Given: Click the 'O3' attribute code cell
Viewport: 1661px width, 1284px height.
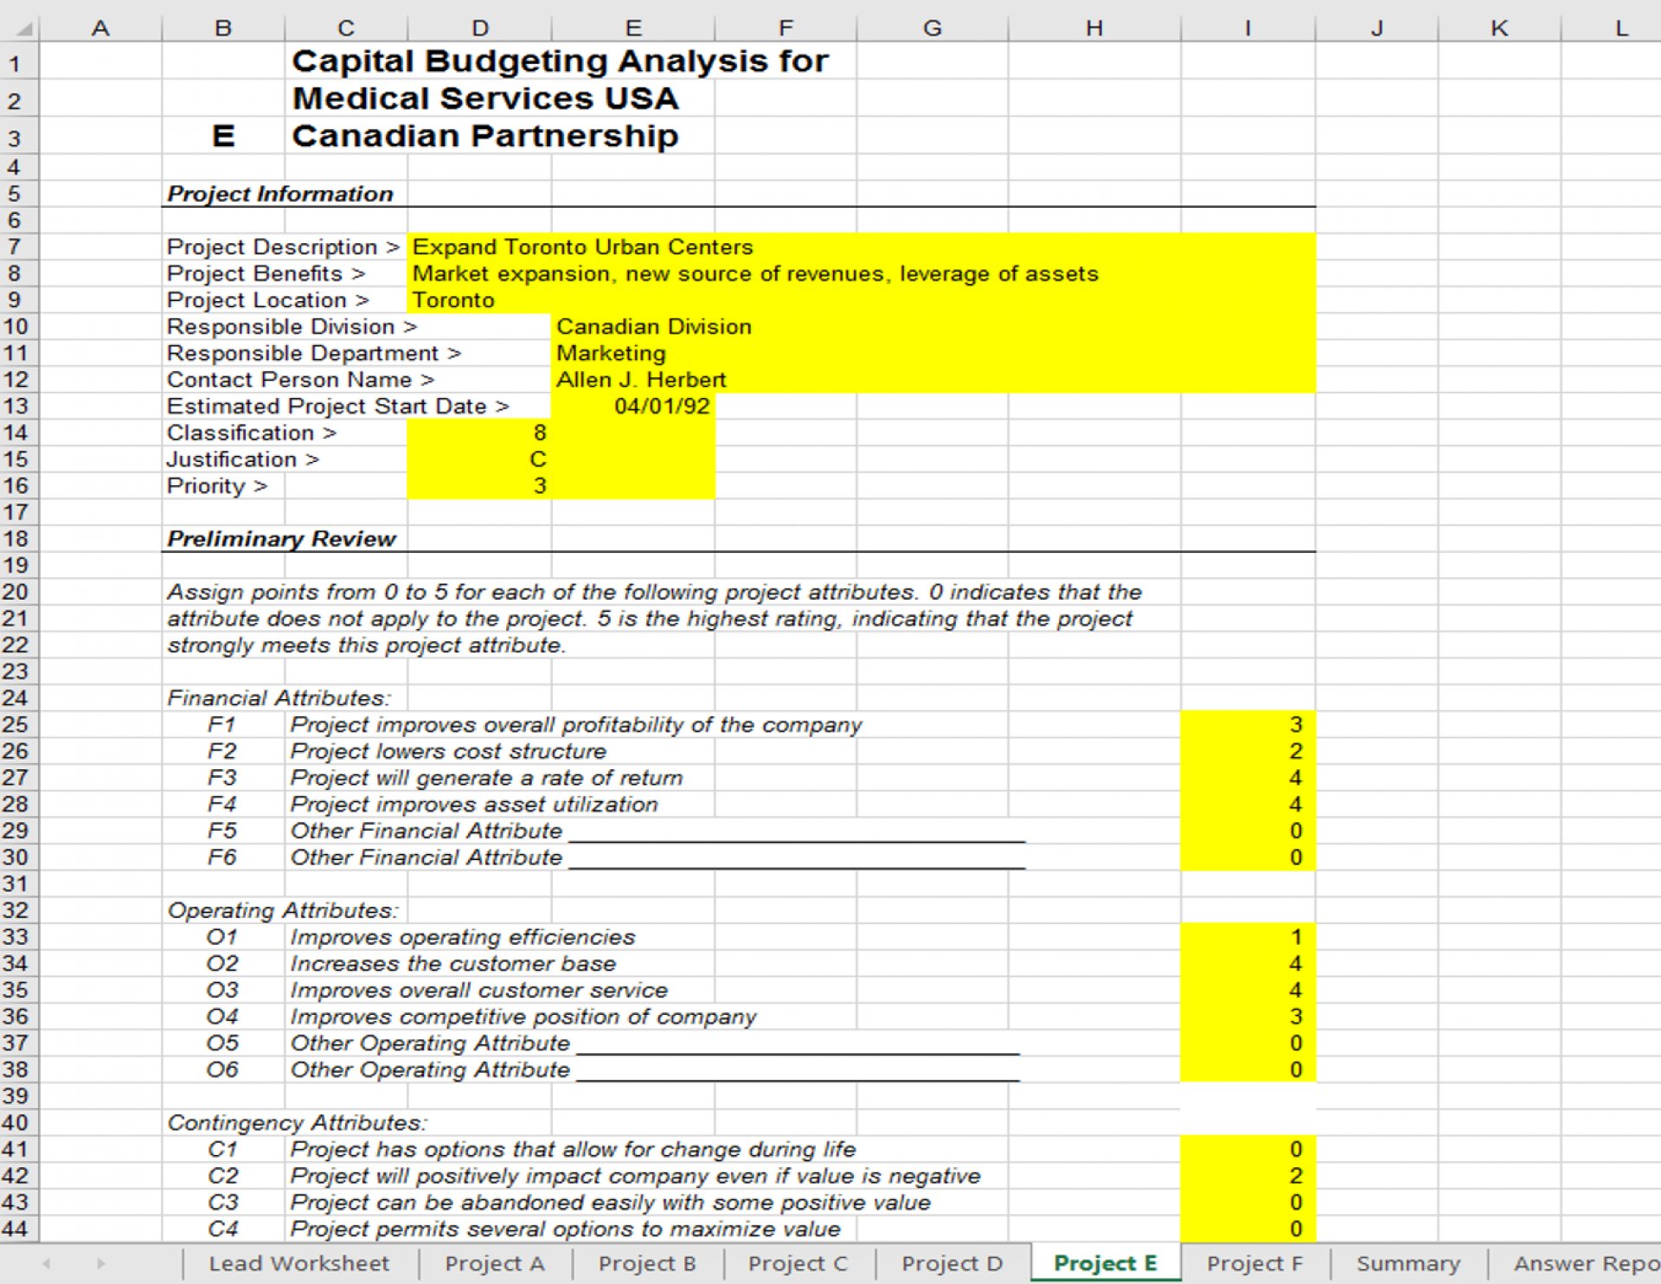Looking at the screenshot, I should (x=222, y=990).
